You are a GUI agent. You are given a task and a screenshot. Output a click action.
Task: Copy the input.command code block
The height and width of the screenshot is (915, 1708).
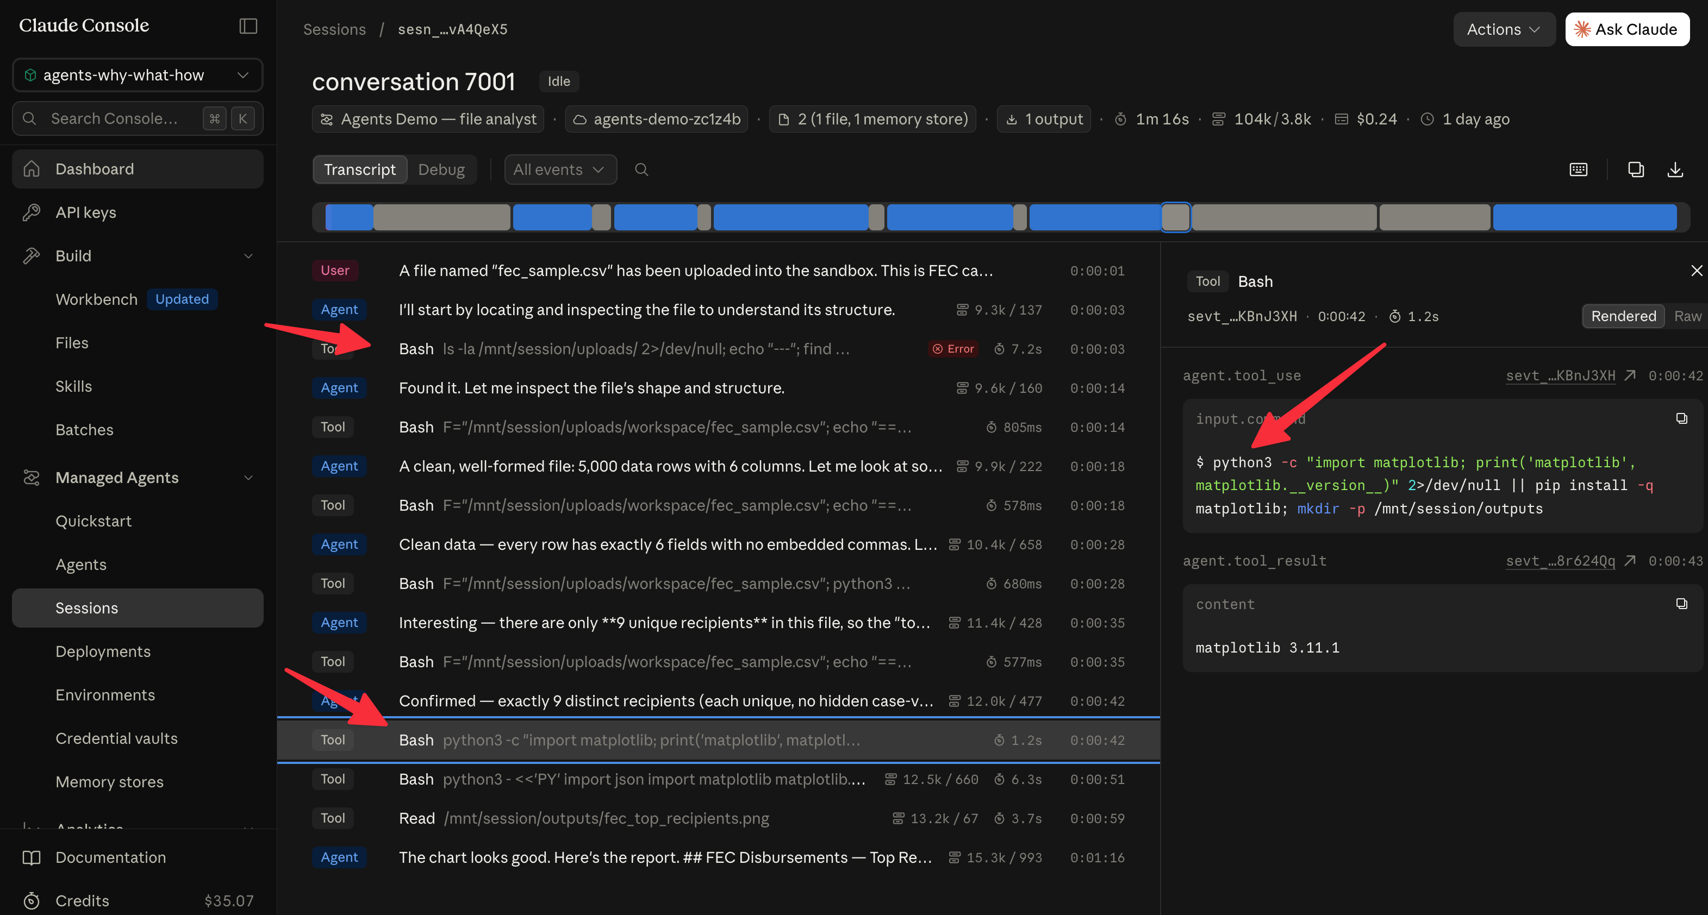tap(1681, 418)
